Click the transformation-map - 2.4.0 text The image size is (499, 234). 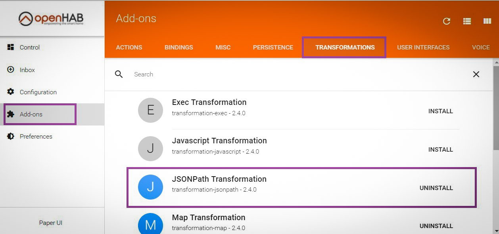[208, 228]
